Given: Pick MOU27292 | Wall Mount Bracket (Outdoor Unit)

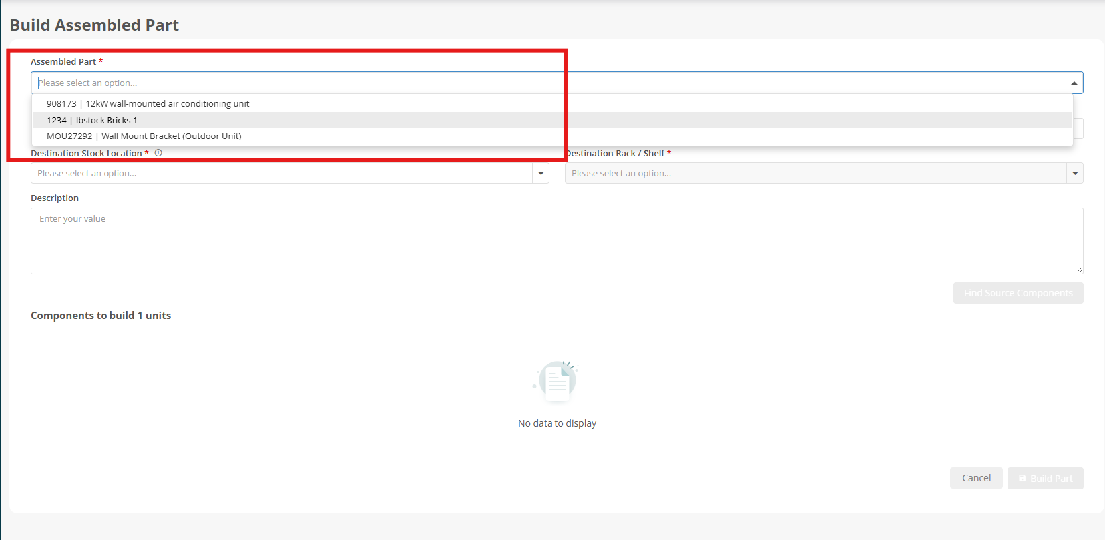Looking at the screenshot, I should click(552, 136).
